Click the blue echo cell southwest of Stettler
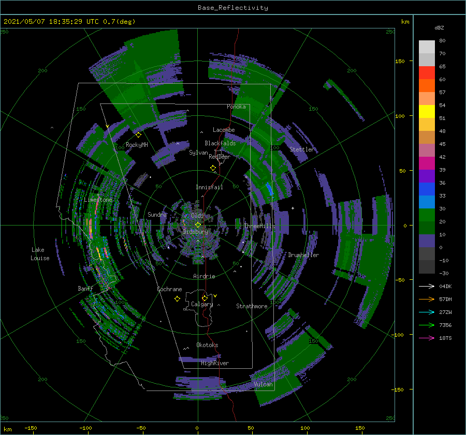This screenshot has height=435, width=466. [270, 189]
